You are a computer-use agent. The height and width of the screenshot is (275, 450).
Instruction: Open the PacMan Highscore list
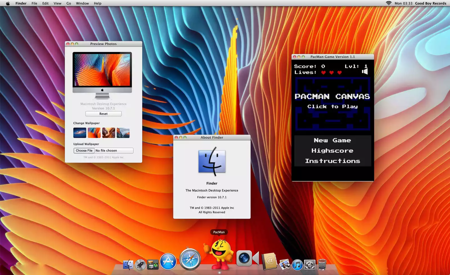pos(332,151)
